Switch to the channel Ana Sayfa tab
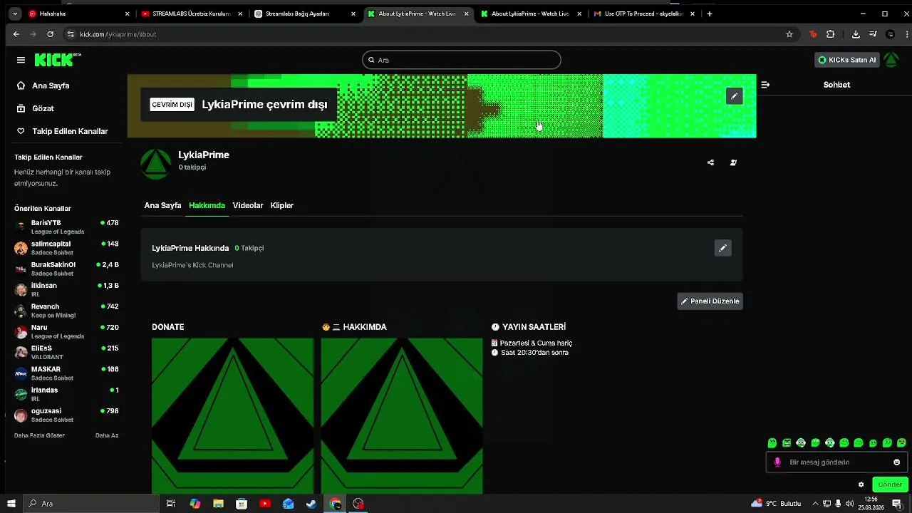 tap(162, 205)
